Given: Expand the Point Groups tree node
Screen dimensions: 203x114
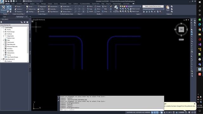Looking at the screenshot, I should [x=3, y=32].
